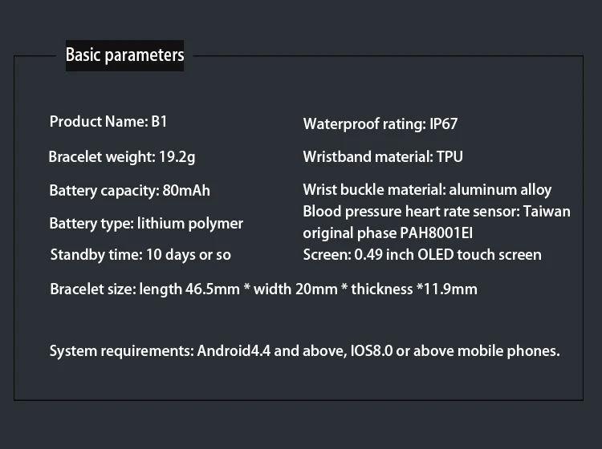Click Wrist buckle material: aluminum alloy text
The height and width of the screenshot is (449, 602).
427,190
